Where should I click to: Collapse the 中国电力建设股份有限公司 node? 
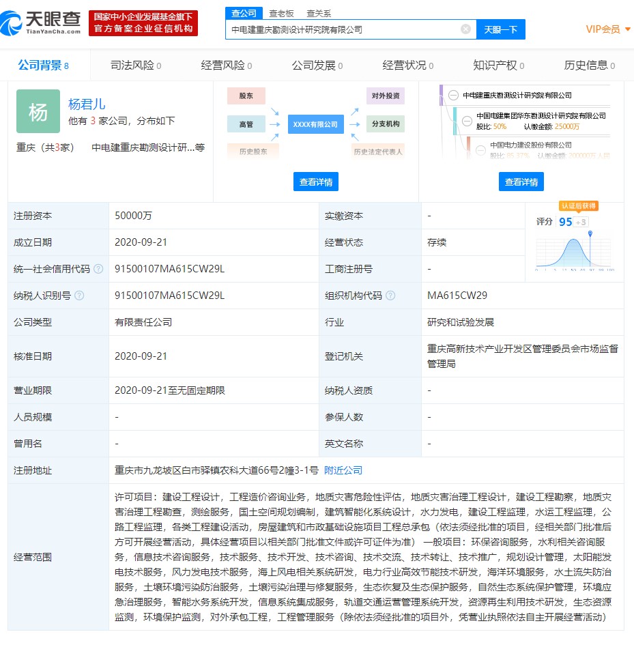(480, 150)
